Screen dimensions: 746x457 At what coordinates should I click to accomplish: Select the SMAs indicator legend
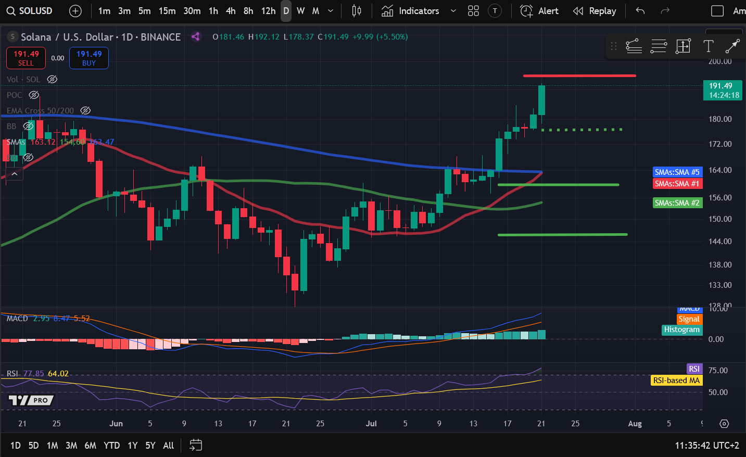[x=16, y=142]
